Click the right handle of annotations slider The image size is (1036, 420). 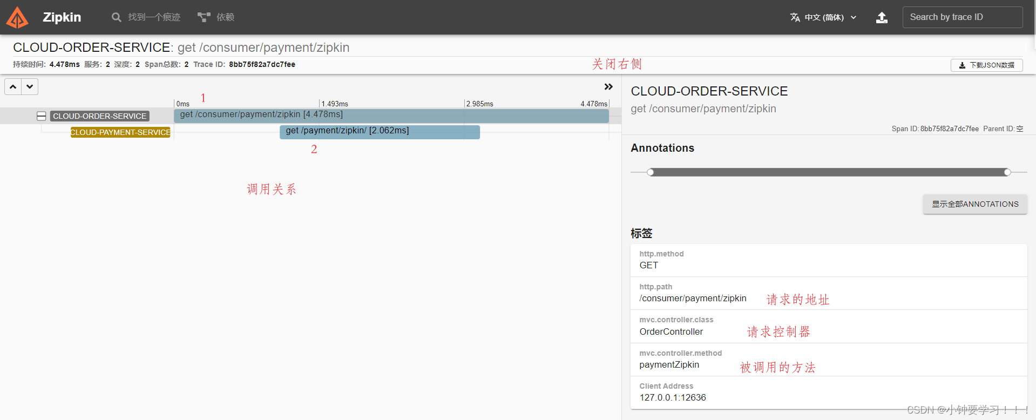pyautogui.click(x=1007, y=172)
